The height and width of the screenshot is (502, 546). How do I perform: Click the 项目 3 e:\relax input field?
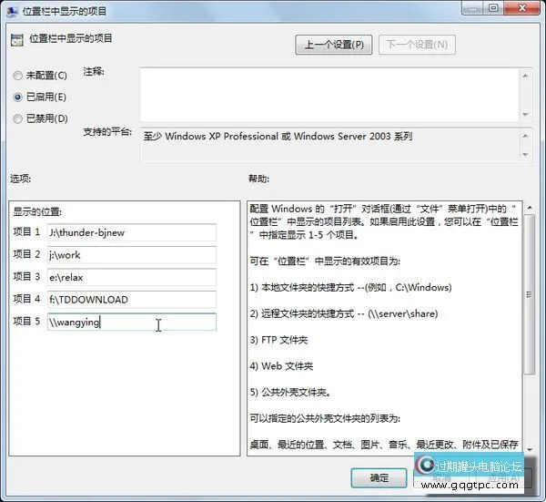pos(132,277)
